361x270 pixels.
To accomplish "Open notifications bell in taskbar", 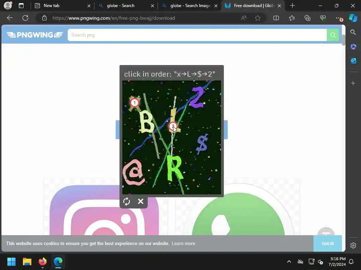I will pos(351,262).
